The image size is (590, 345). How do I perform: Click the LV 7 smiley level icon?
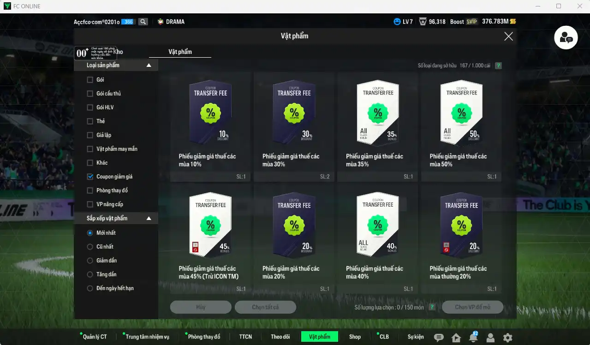(397, 22)
